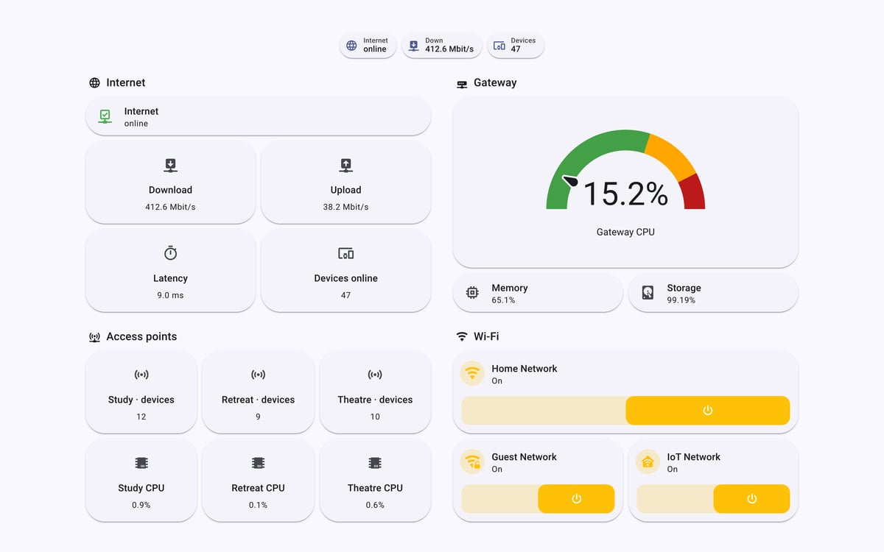Click the Download 412.6 Mbit/s value

coord(170,207)
